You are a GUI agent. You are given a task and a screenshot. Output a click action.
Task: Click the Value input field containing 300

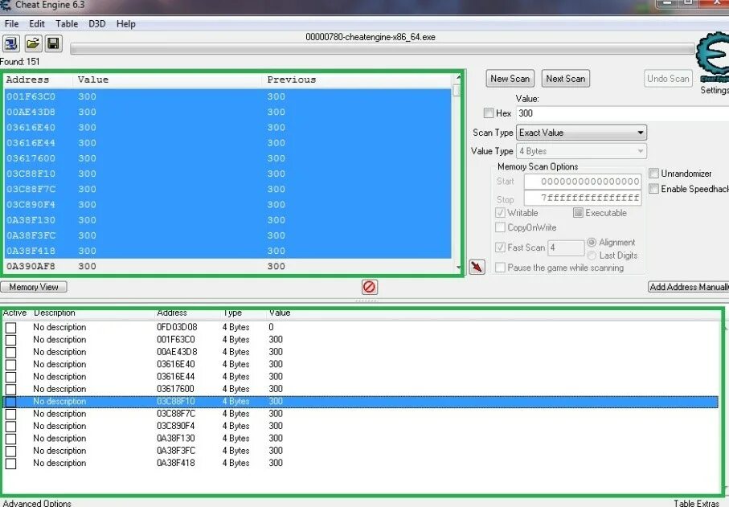pos(623,113)
